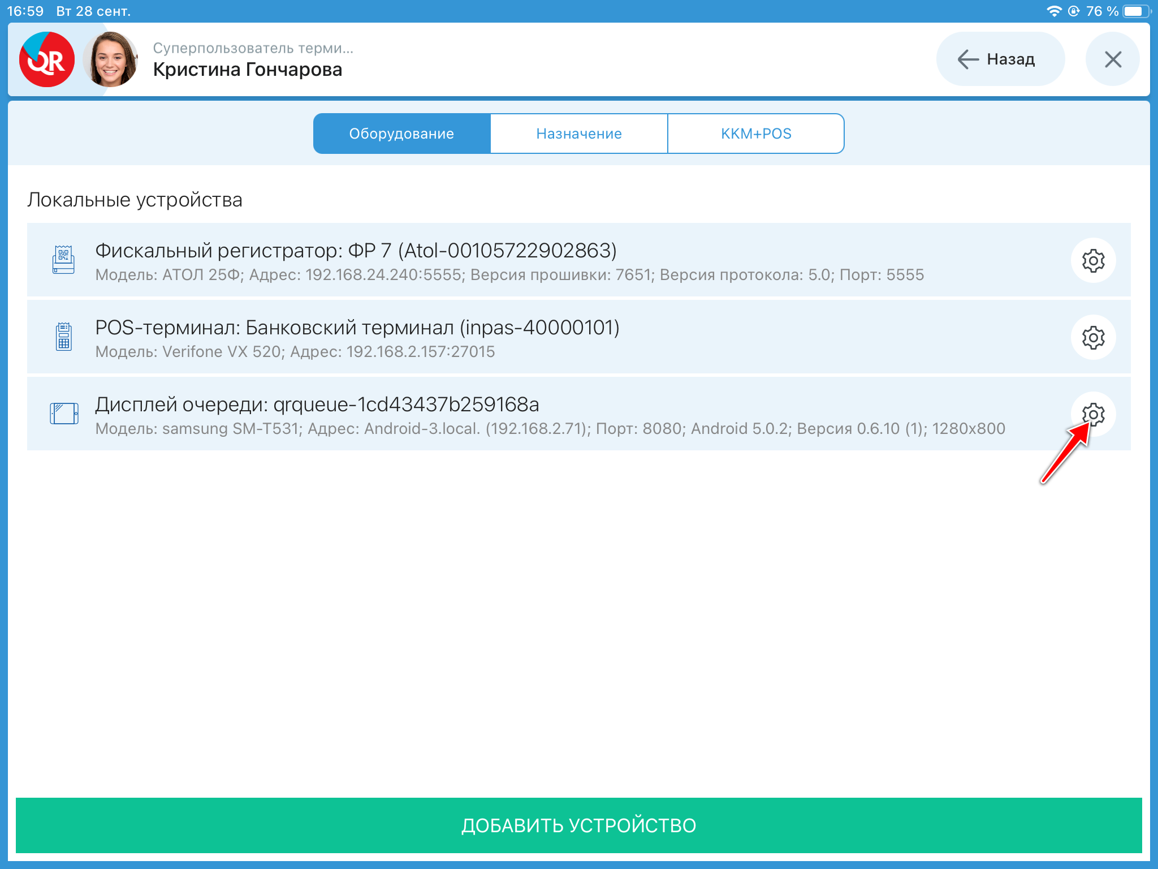Open settings gear for Дисплей очереди
This screenshot has width=1158, height=869.
coord(1093,415)
